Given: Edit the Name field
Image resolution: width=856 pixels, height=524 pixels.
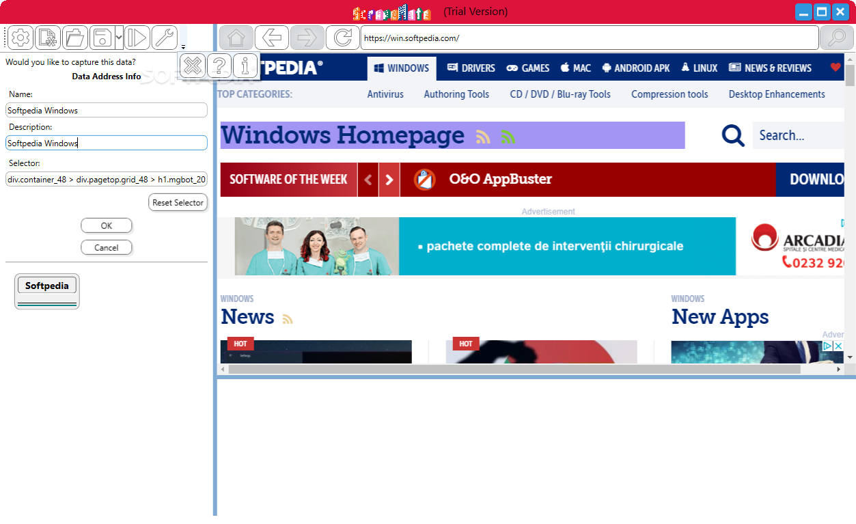Looking at the screenshot, I should coord(107,110).
